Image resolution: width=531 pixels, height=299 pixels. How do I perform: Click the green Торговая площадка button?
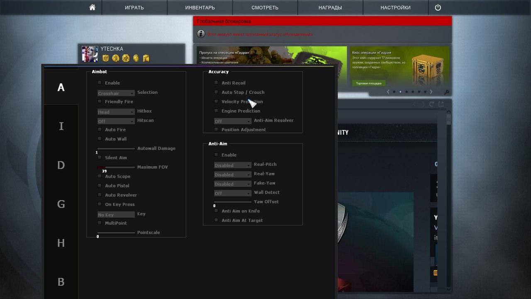(368, 83)
